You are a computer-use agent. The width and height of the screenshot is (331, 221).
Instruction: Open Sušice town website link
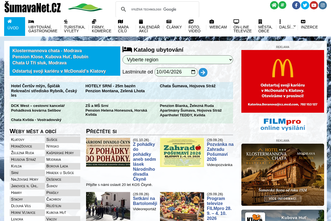(x=52, y=140)
